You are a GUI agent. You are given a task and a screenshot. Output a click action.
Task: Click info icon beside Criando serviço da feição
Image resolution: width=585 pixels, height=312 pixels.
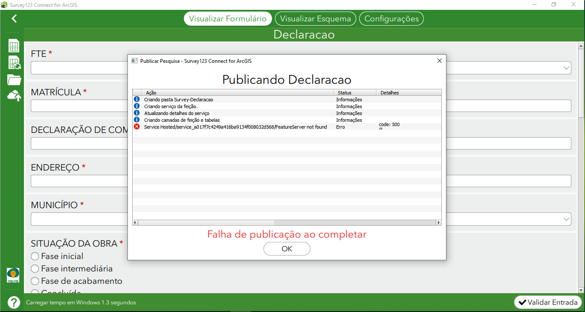tap(137, 106)
